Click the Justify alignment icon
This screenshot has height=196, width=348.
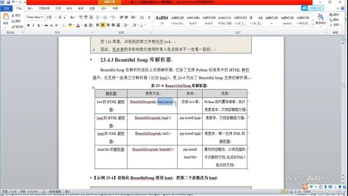113,25
